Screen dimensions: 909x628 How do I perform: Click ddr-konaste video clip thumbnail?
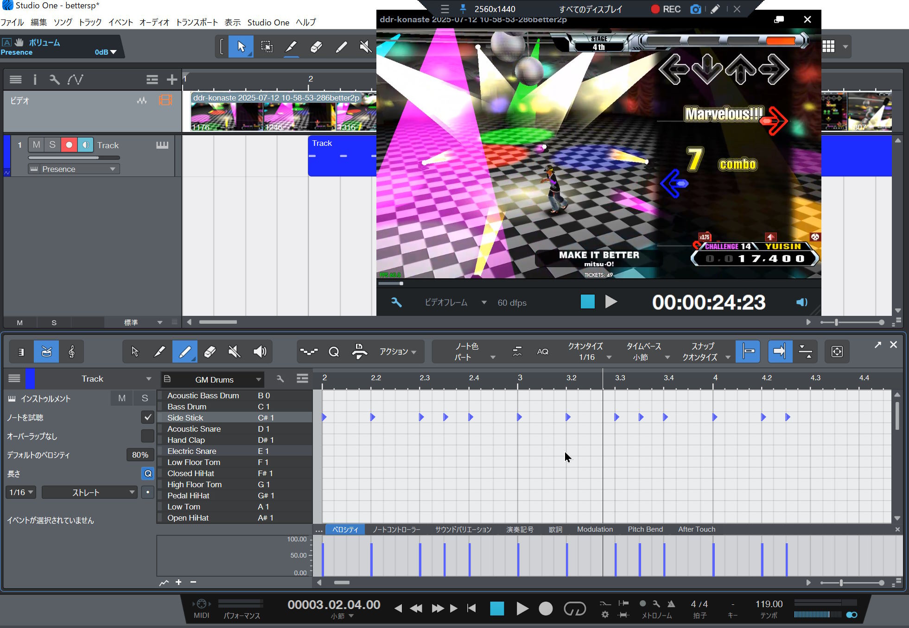click(x=283, y=112)
